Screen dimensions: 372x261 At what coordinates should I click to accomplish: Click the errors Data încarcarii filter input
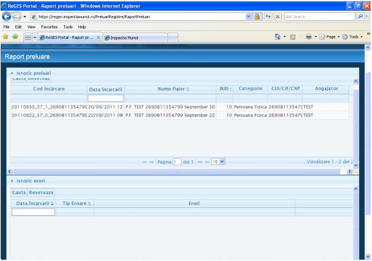[33, 212]
